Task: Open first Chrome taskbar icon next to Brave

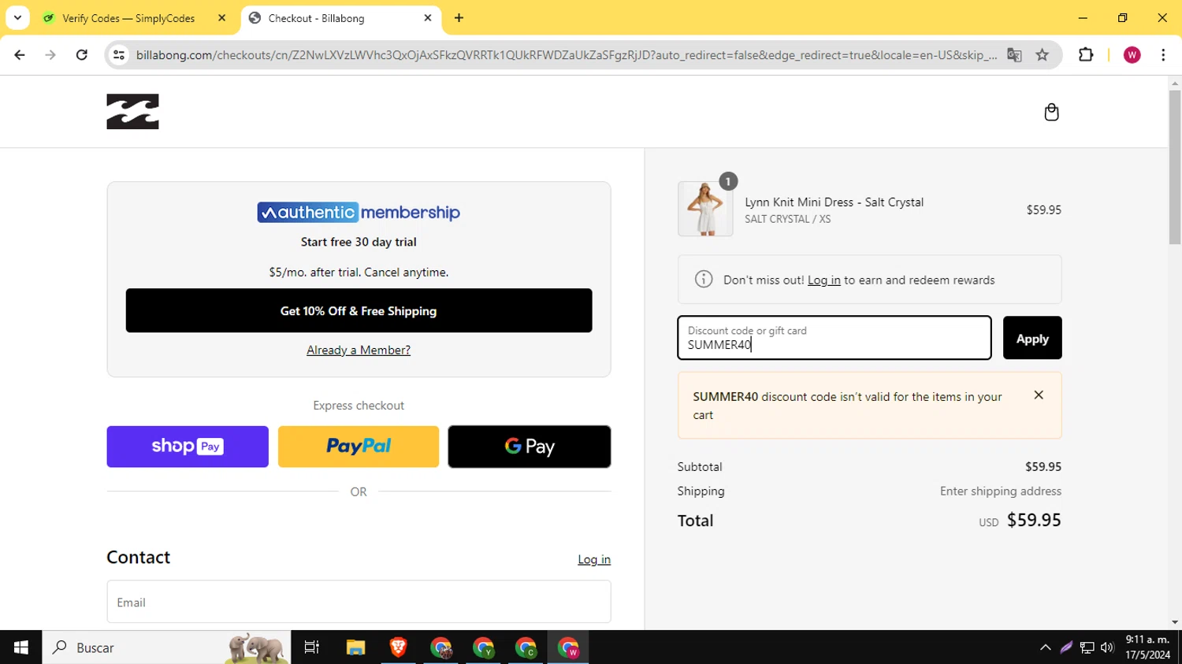Action: pyautogui.click(x=440, y=647)
